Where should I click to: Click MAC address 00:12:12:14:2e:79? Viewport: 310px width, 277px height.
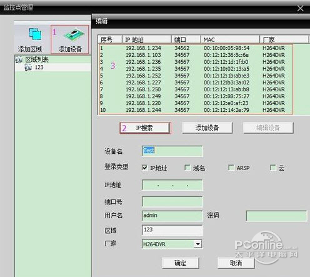coord(226,110)
